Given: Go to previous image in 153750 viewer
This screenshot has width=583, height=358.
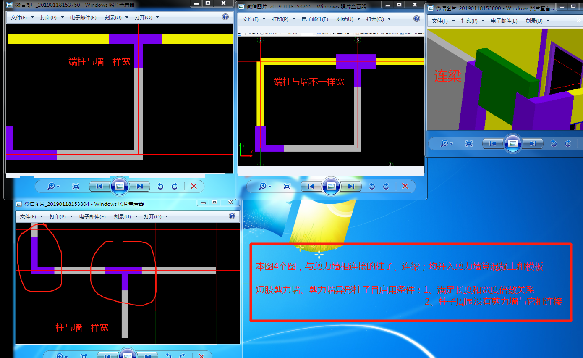Looking at the screenshot, I should coord(100,186).
